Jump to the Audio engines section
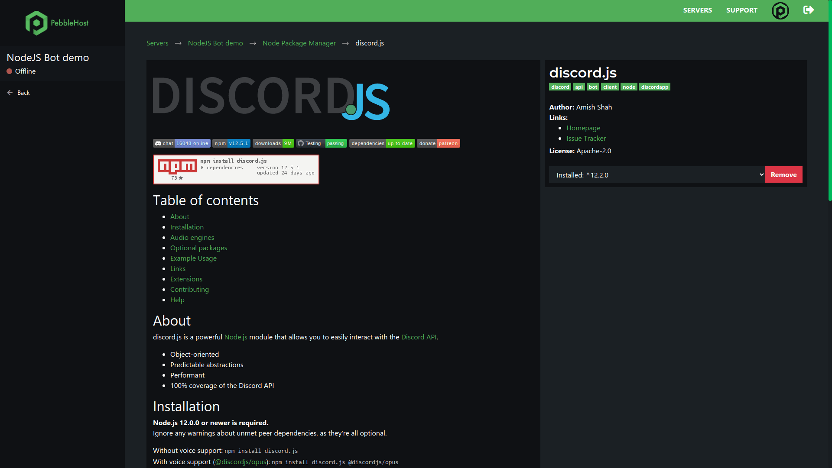 tap(192, 237)
